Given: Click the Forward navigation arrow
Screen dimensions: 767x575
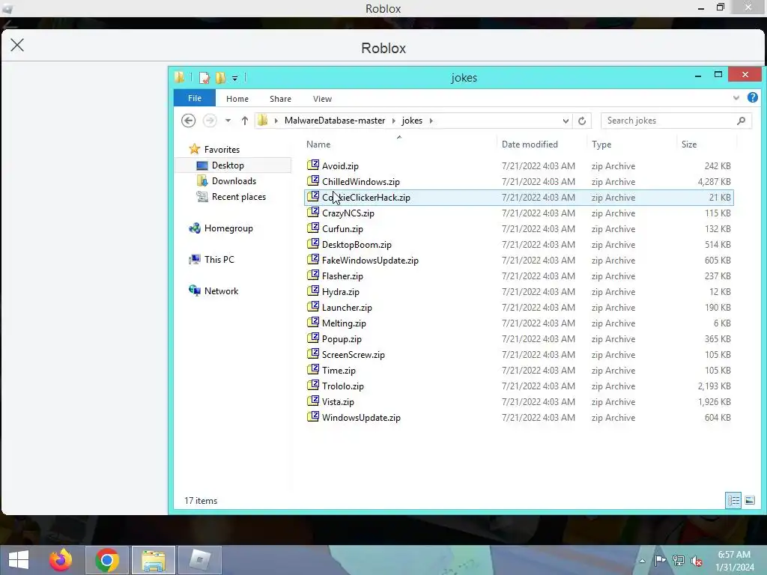Looking at the screenshot, I should pos(210,121).
